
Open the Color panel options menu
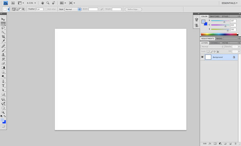tap(239, 16)
